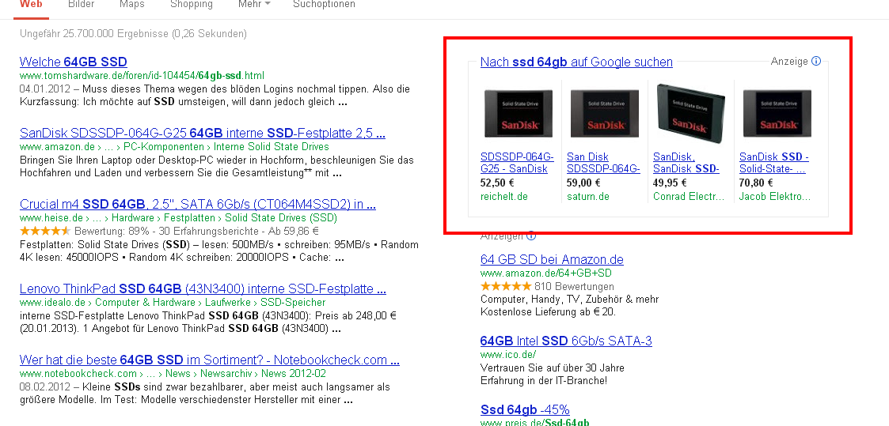Select the Web tab
This screenshot has height=426, width=889.
point(31,5)
